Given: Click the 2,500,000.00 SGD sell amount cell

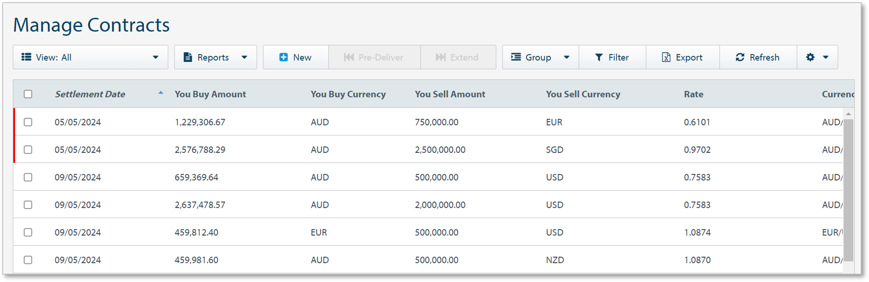Looking at the screenshot, I should (x=440, y=150).
